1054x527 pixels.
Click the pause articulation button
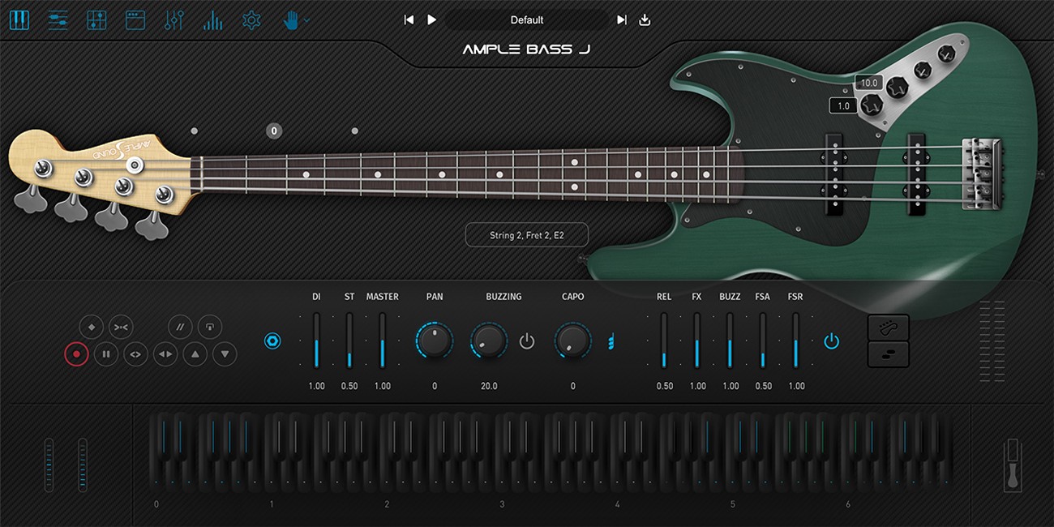click(x=106, y=354)
